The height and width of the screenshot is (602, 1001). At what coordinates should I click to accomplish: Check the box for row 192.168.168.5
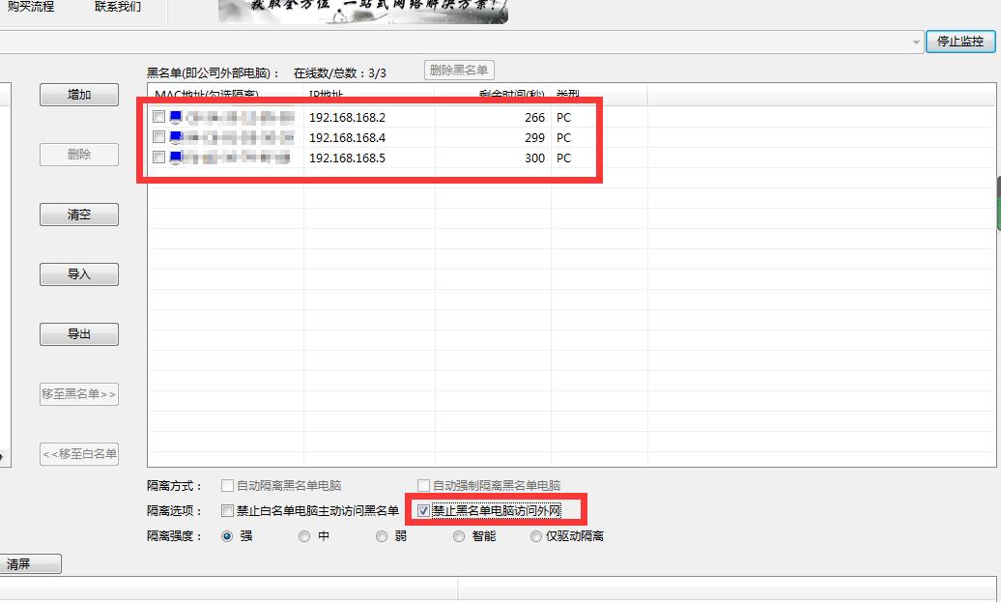pos(159,158)
